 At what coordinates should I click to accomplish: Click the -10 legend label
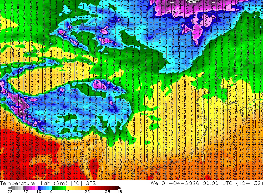coord(37,191)
